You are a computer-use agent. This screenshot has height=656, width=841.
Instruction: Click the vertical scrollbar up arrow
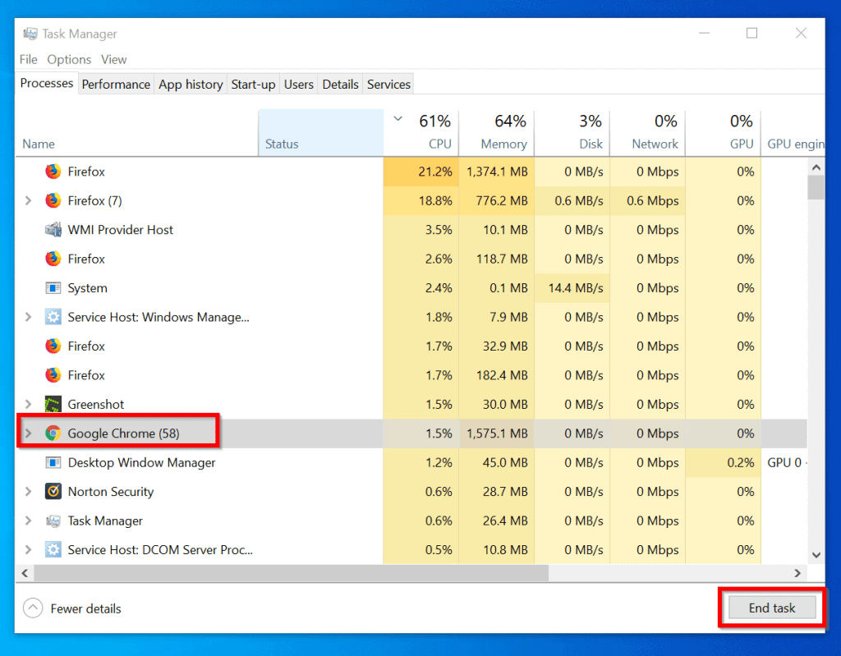click(x=816, y=167)
